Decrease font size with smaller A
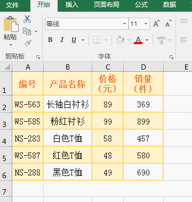Image resolution: width=192 pixels, height=202 pixels. [x=169, y=23]
